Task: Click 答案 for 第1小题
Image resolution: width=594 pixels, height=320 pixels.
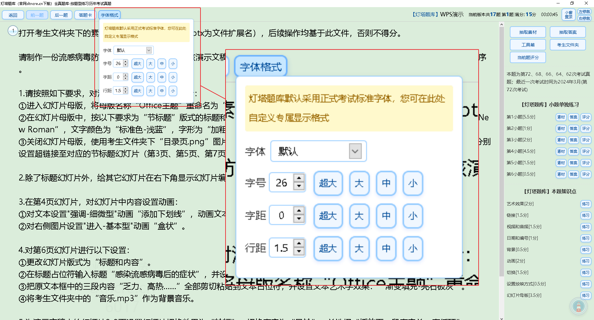Action: coord(573,117)
